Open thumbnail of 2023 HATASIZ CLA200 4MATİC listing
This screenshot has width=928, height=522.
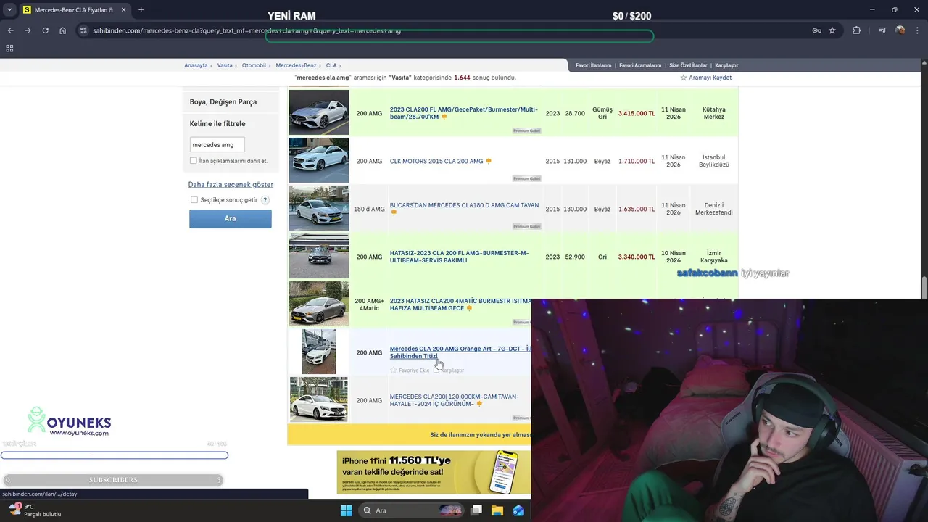(x=319, y=304)
